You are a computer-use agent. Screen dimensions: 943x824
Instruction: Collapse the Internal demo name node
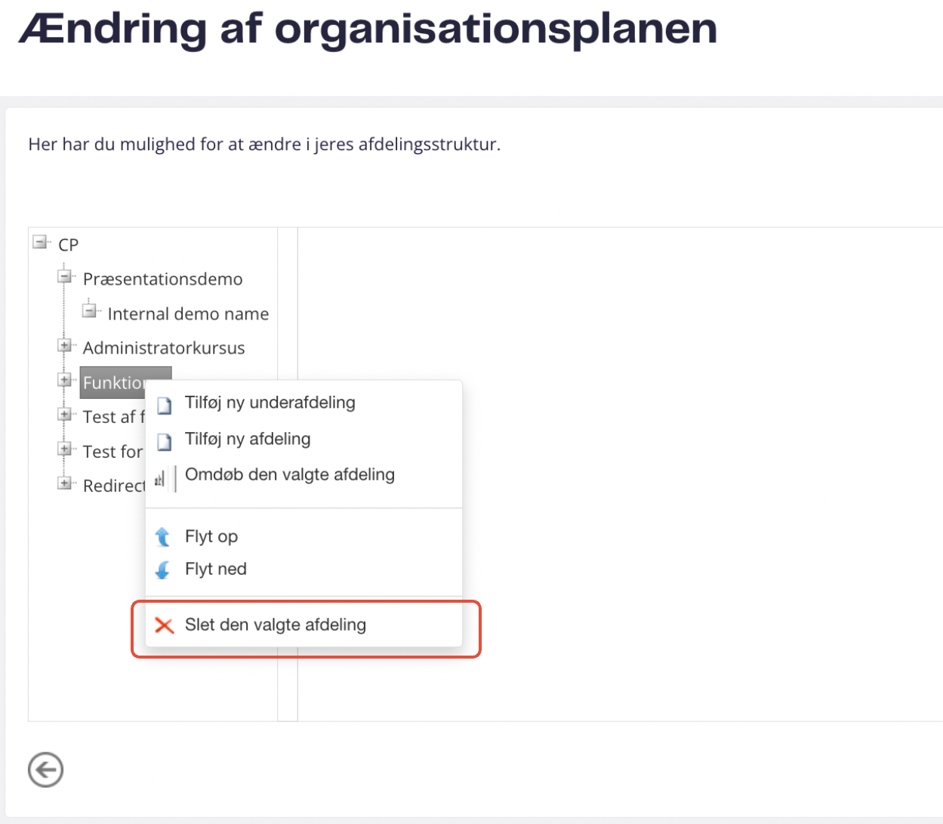click(x=89, y=310)
